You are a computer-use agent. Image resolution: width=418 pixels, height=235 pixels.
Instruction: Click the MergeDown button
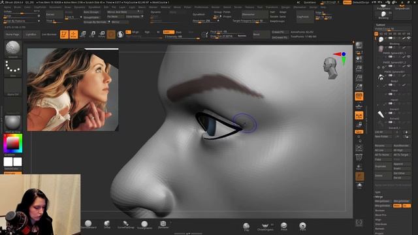pyautogui.click(x=383, y=201)
